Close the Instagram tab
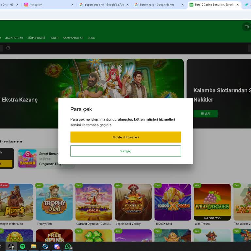 (72, 5)
